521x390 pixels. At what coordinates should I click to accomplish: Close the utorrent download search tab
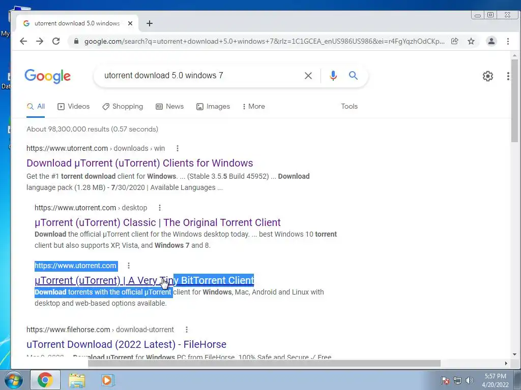click(x=130, y=23)
